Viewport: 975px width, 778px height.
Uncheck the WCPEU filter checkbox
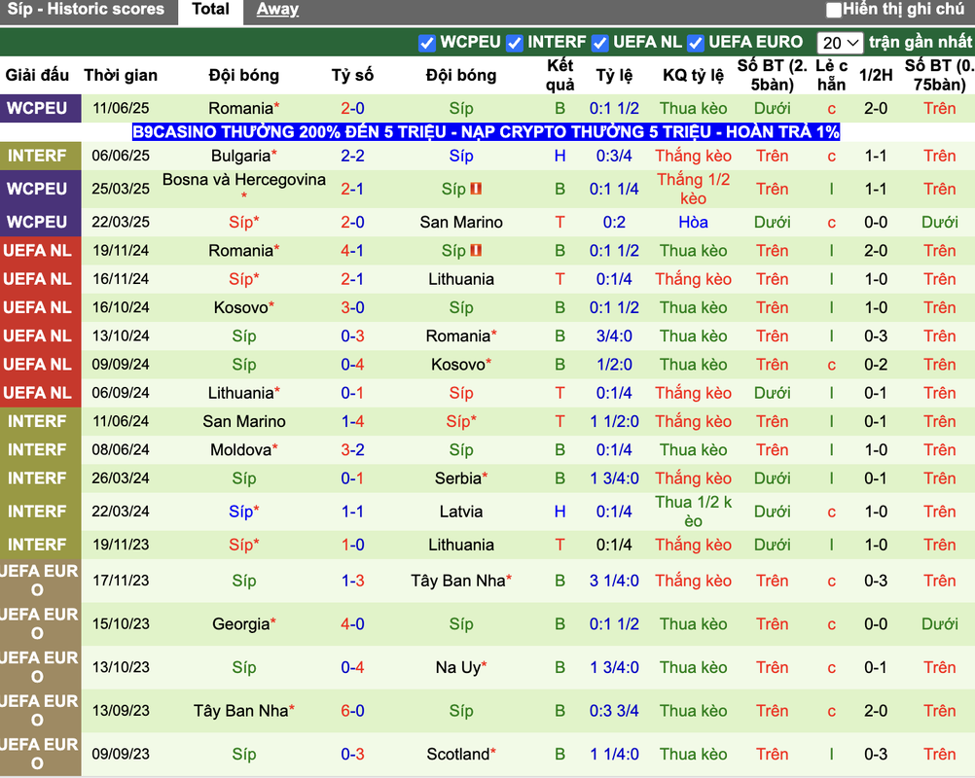(427, 43)
